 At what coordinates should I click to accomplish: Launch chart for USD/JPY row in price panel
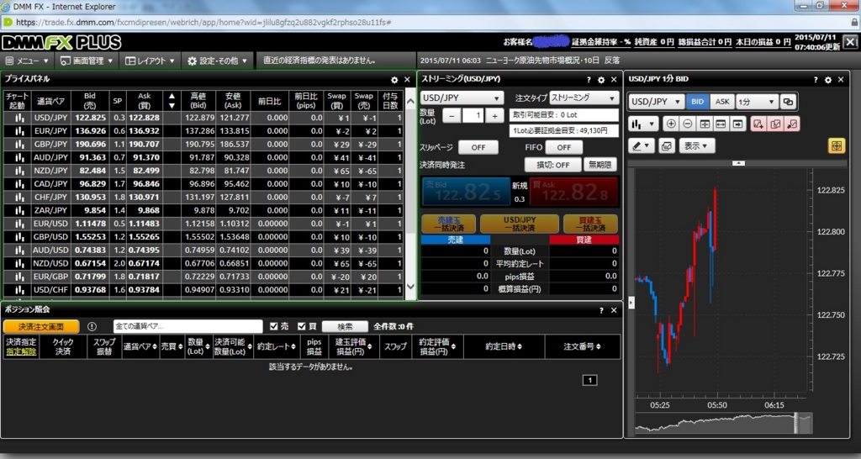tap(19, 118)
